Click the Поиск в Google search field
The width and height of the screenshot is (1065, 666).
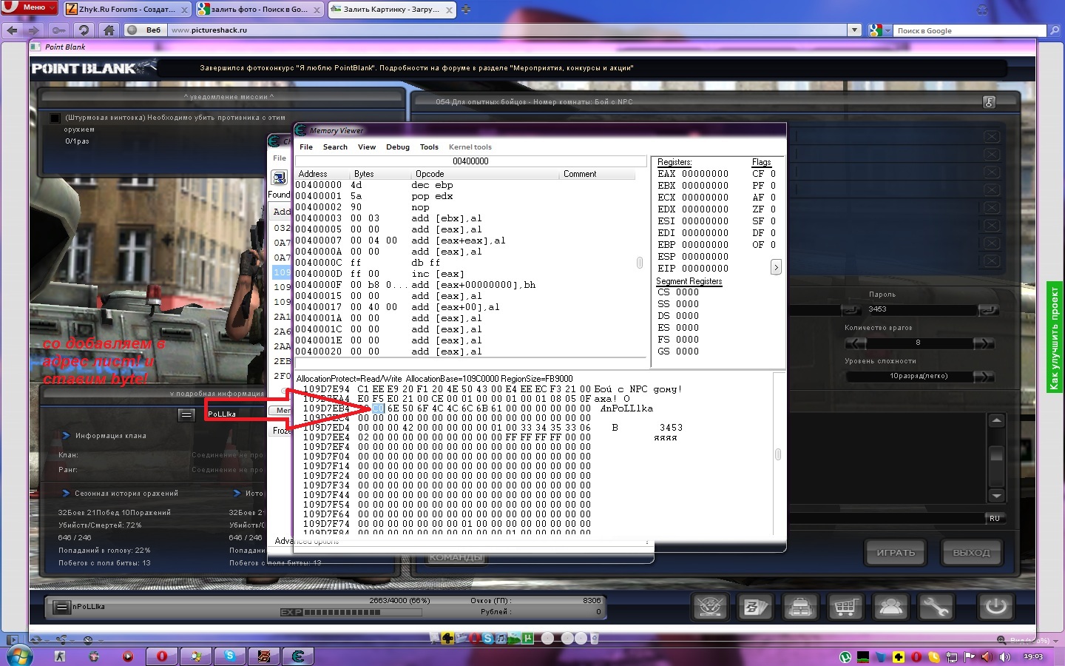[x=970, y=30]
